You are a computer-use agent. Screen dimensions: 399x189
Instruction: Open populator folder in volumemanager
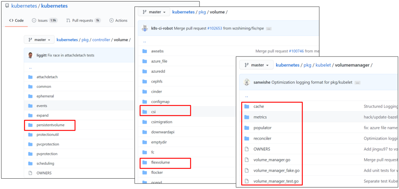(262, 128)
